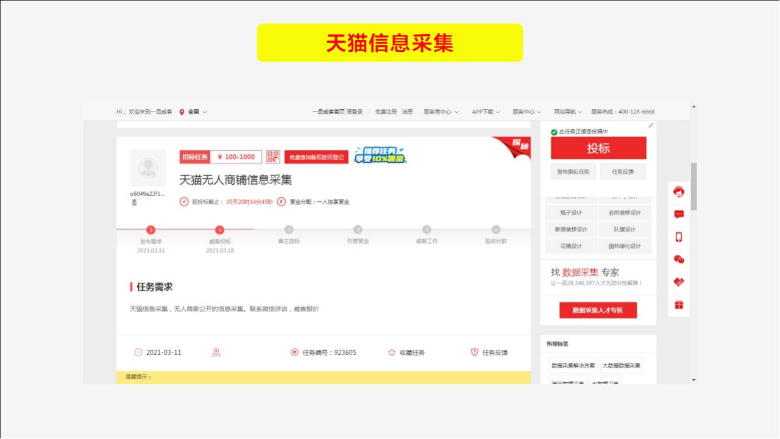
Task: Click the 数据采集解决方案 hot tag
Action: [x=573, y=365]
